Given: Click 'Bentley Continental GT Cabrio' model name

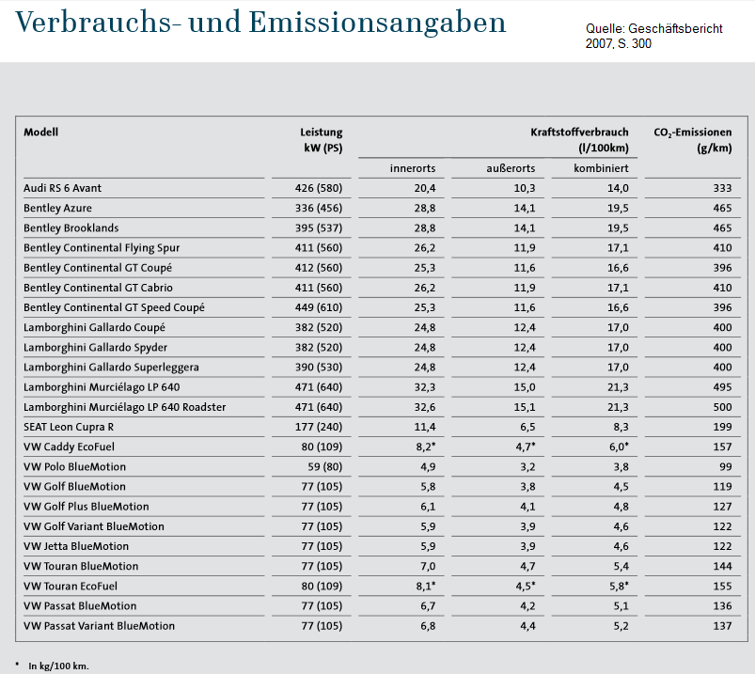Looking at the screenshot, I should [x=98, y=288].
